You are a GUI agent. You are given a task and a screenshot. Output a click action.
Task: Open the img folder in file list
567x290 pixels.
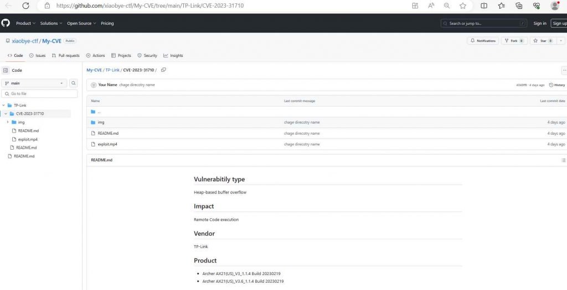coord(101,123)
